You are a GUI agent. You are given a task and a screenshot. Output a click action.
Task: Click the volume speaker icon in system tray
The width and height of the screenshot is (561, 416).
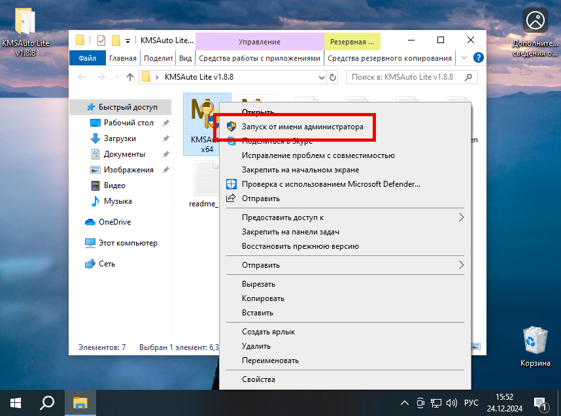[452, 402]
